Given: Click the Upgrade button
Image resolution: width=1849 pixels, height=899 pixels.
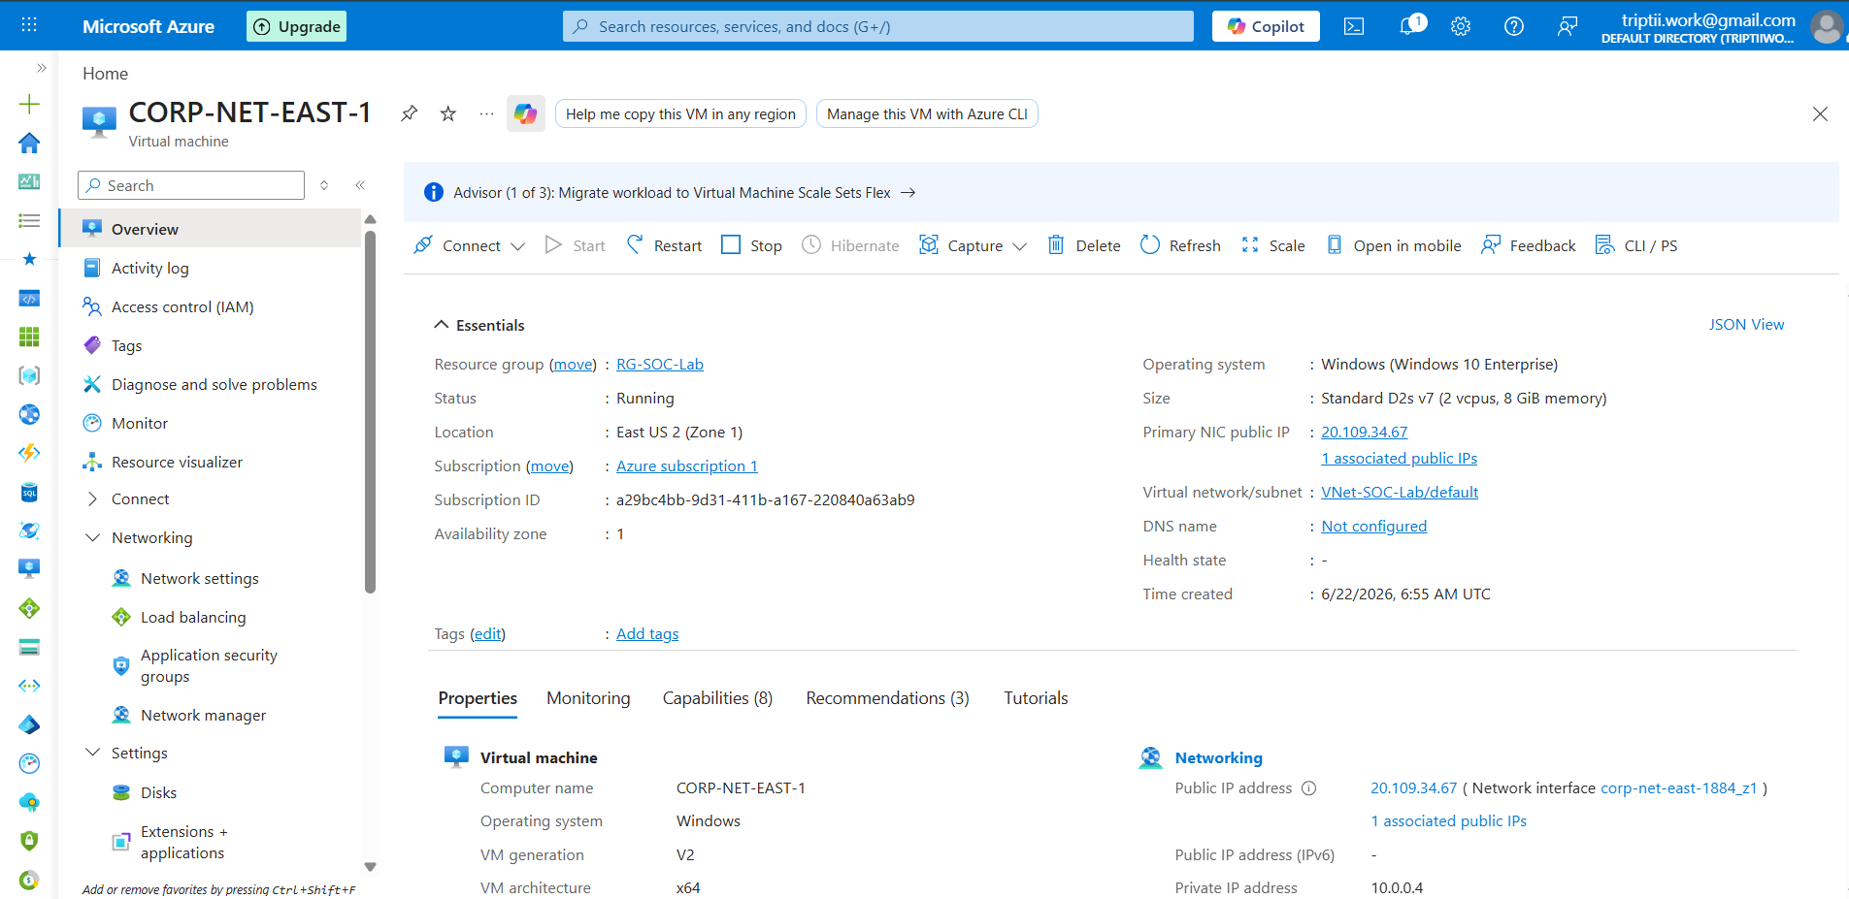Looking at the screenshot, I should tap(297, 26).
